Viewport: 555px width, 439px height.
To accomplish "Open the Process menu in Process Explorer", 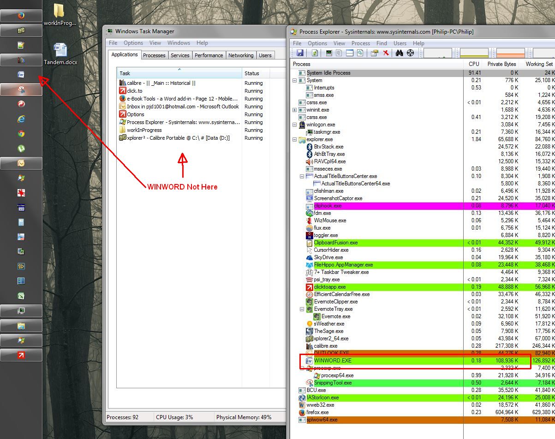I will pyautogui.click(x=360, y=43).
